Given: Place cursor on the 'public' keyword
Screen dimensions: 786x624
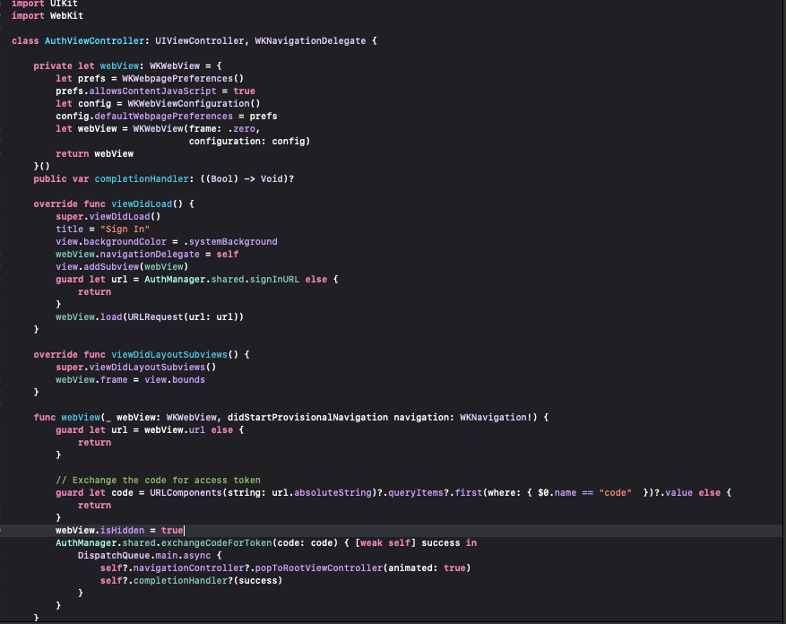Looking at the screenshot, I should tap(50, 178).
